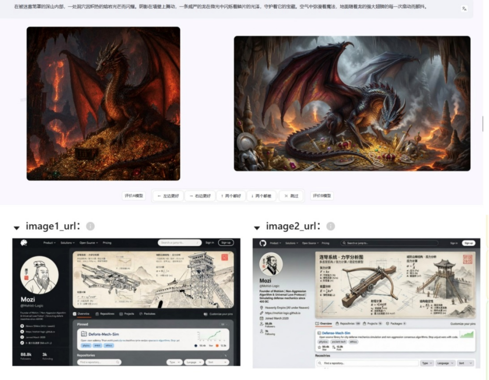Click Mozi round avatar in image2 mockup

point(271,264)
